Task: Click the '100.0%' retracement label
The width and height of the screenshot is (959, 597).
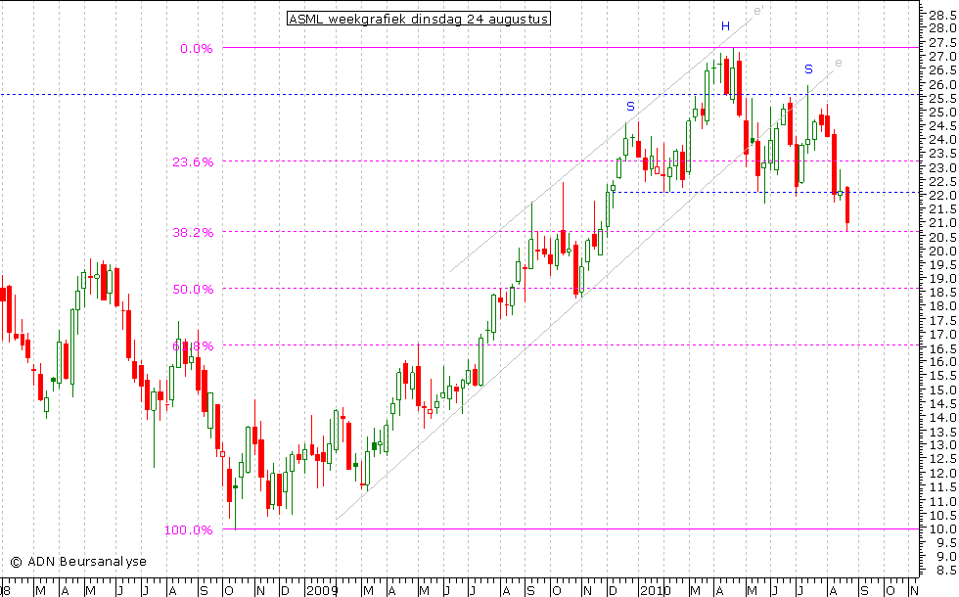Action: pyautogui.click(x=188, y=529)
